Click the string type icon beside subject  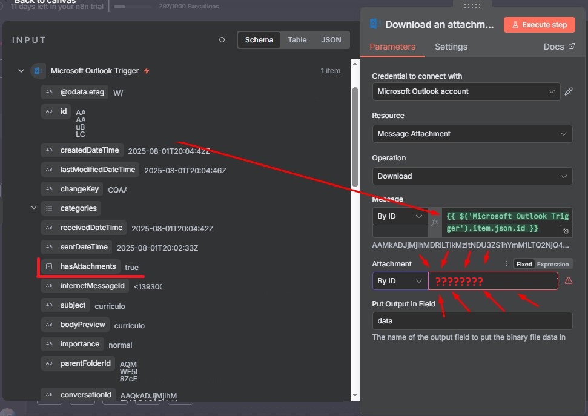[x=49, y=305]
